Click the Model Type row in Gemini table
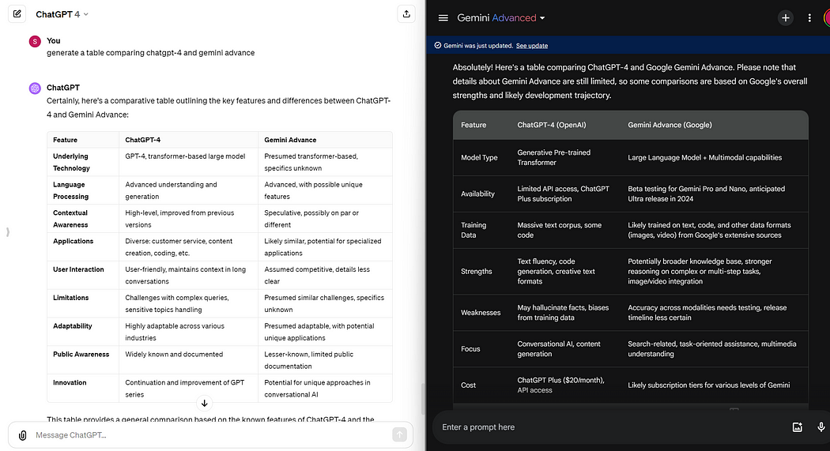 click(x=631, y=157)
